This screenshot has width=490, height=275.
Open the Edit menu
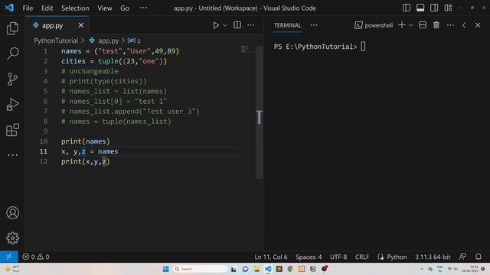[x=47, y=8]
